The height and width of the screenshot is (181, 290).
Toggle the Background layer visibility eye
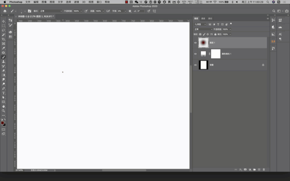195,65
